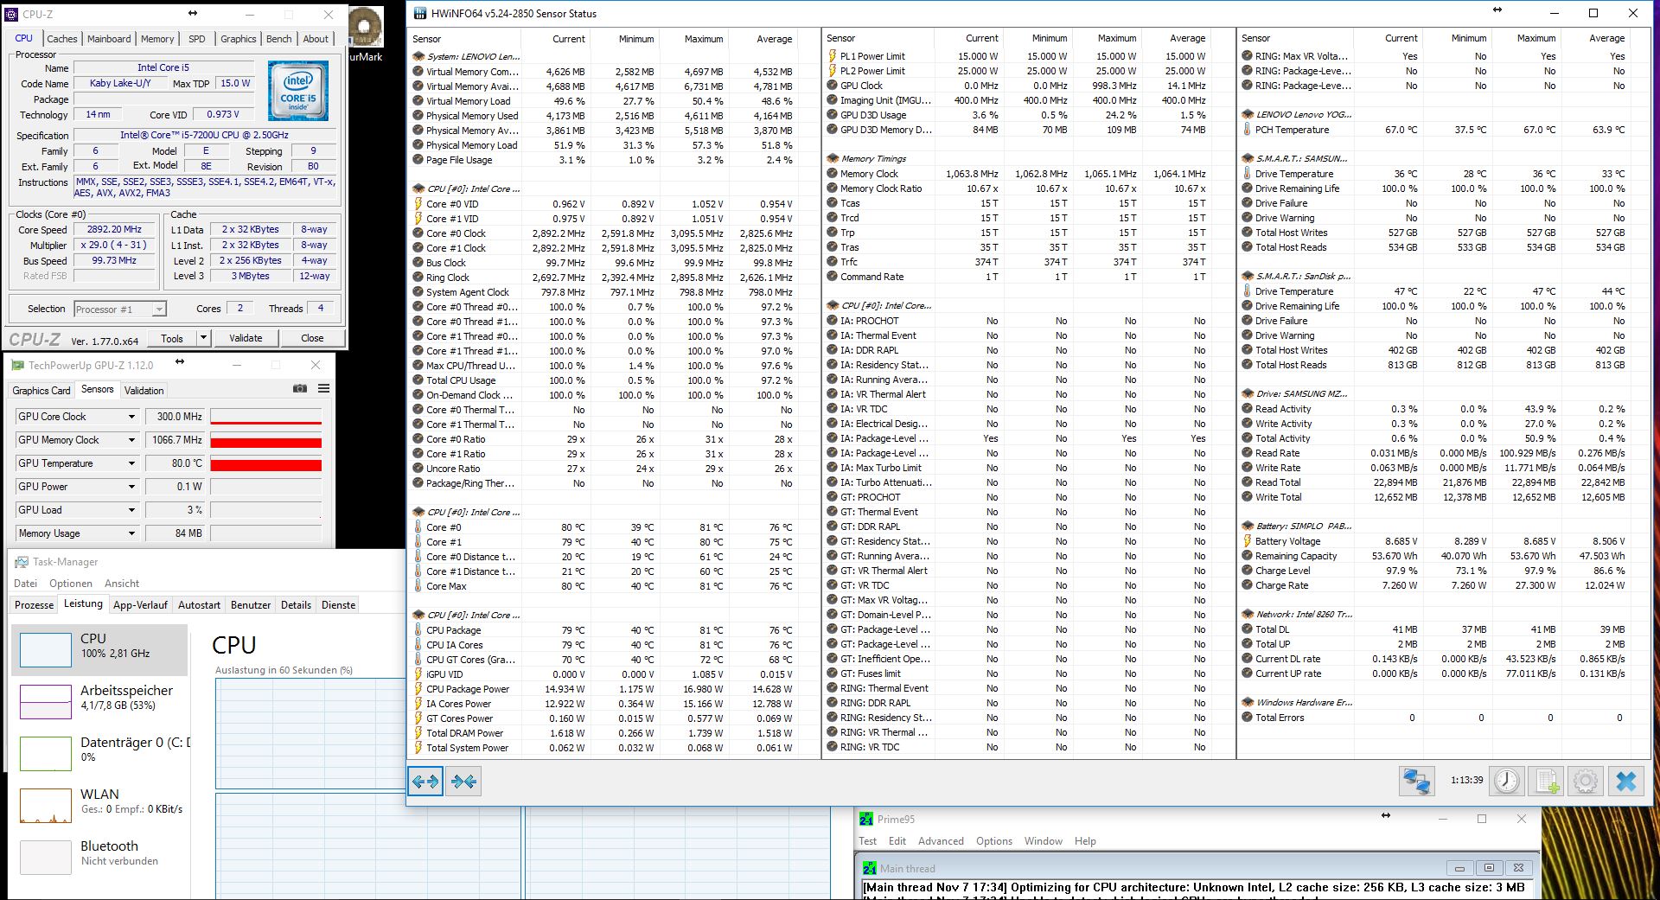Take GPU-Z screenshot with camera icon
The height and width of the screenshot is (900, 1660).
300,389
